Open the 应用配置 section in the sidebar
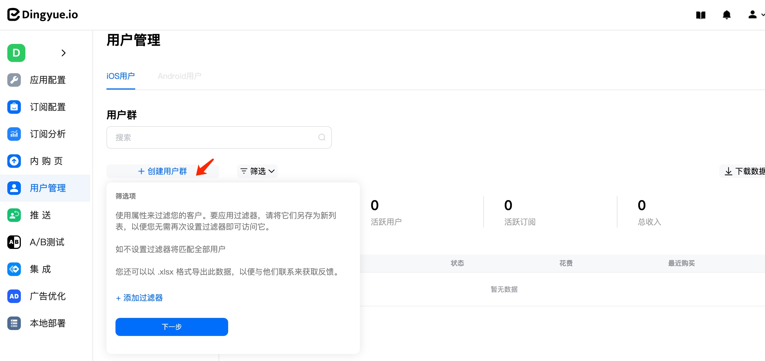 [x=48, y=80]
